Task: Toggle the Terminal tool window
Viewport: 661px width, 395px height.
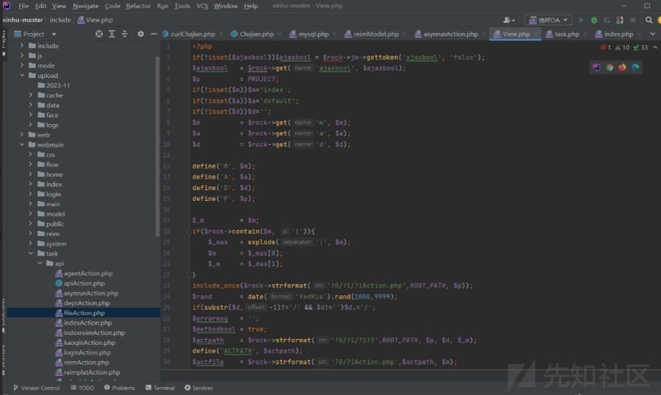Action: (160, 388)
